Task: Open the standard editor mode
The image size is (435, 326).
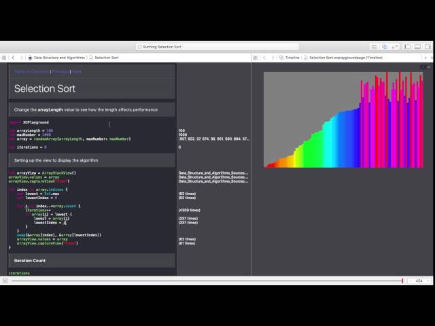Action: (375, 47)
